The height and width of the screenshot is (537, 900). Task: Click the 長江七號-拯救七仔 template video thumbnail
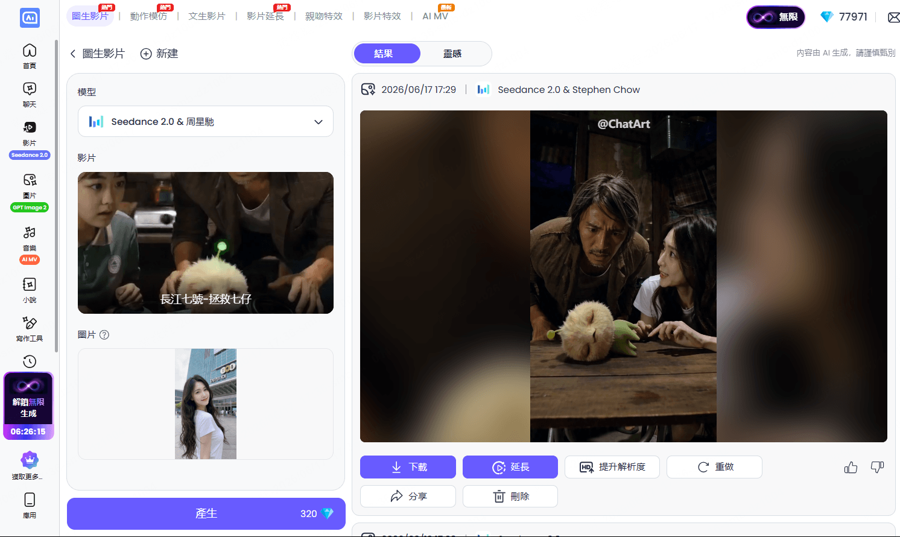click(206, 243)
